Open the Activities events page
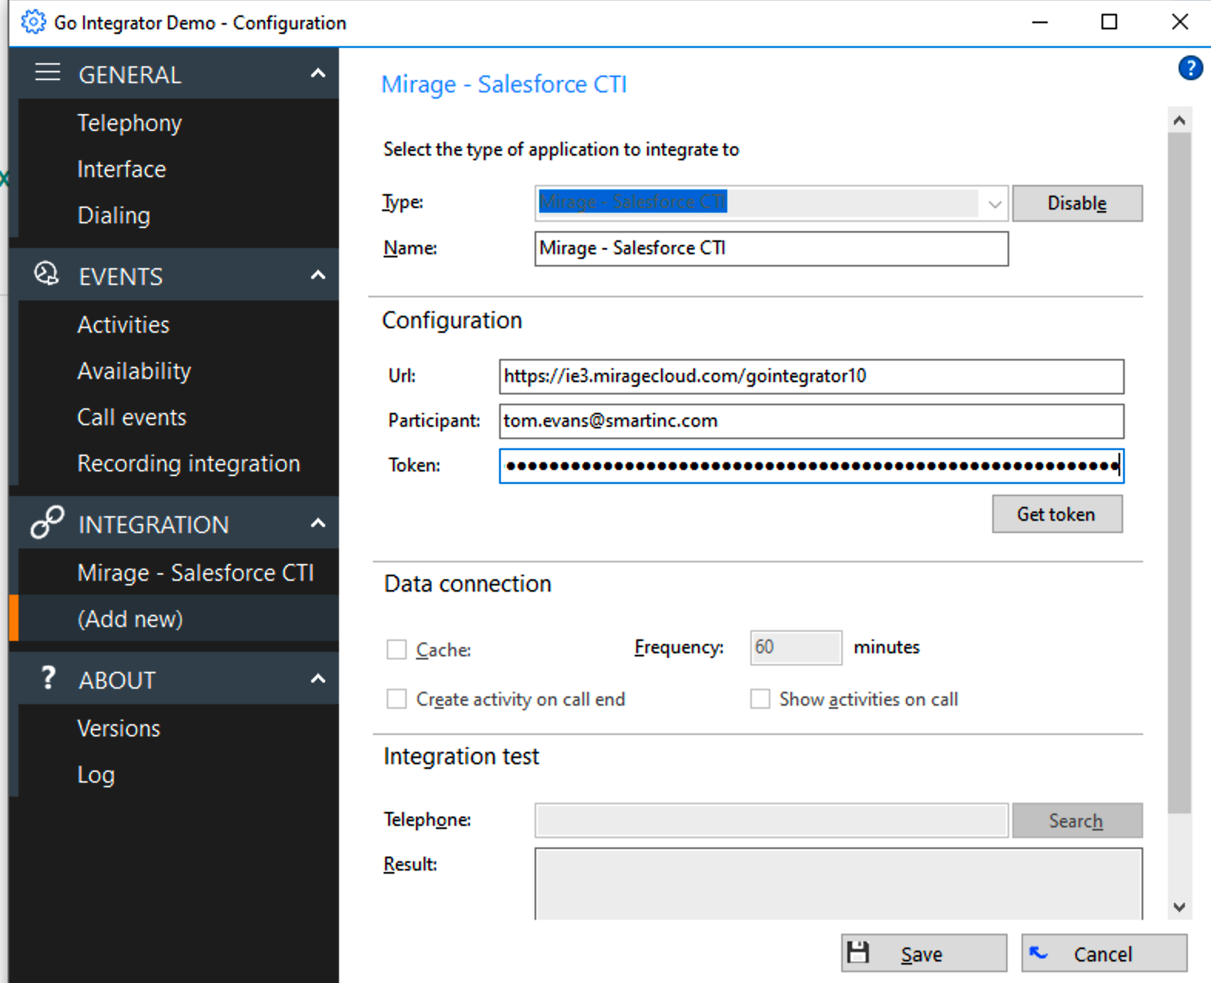This screenshot has height=983, width=1211. click(x=123, y=325)
